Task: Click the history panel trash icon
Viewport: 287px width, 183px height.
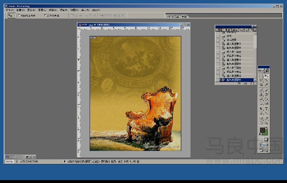Action: click(251, 84)
